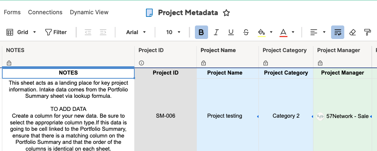This screenshot has height=151, width=377.
Task: Toggle Bold formatting off
Action: 201,32
